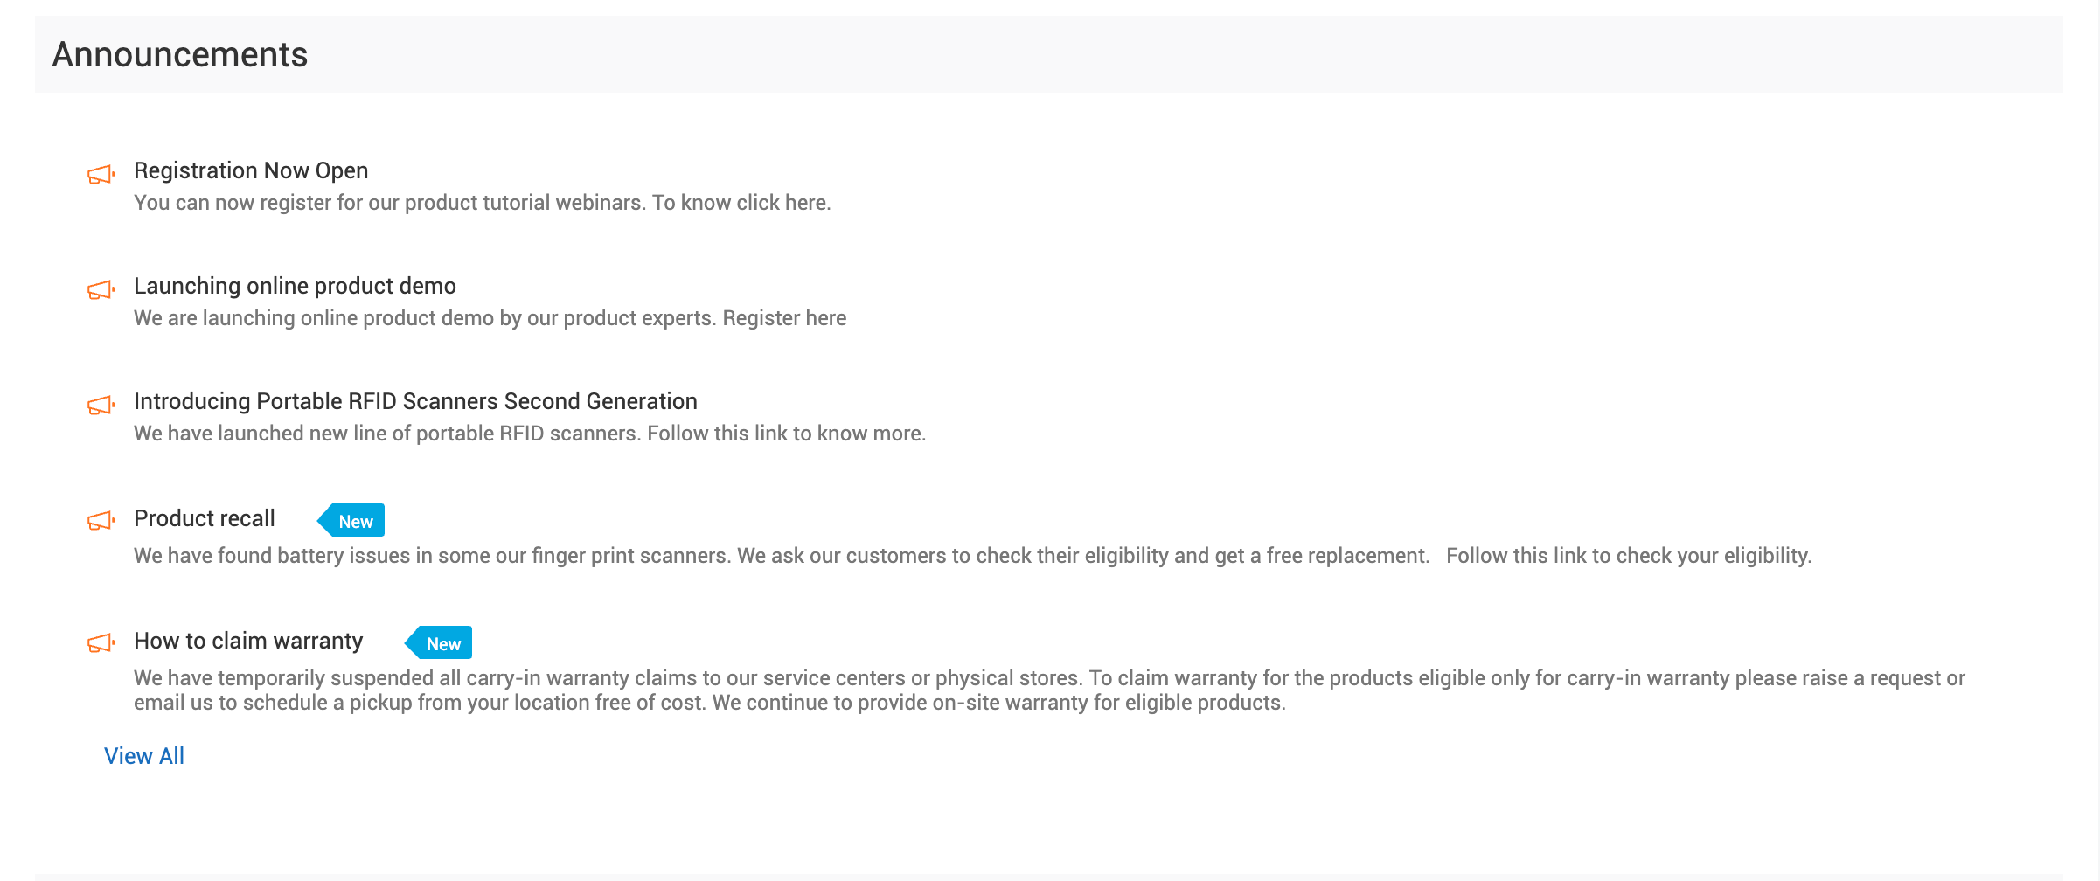The image size is (2100, 881).
Task: Click the New badge next to warranty announcement
Action: tap(440, 643)
